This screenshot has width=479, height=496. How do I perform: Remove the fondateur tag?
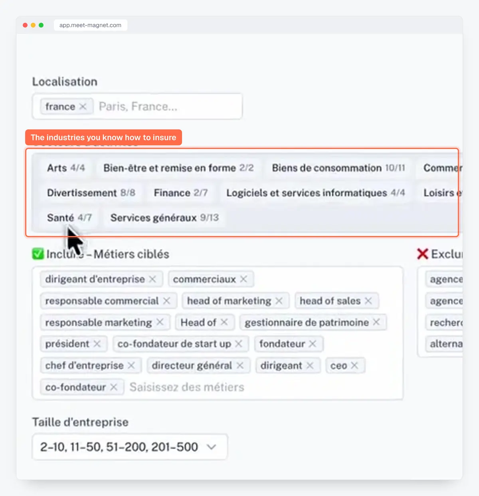(x=313, y=343)
